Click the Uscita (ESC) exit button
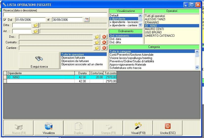This screenshot has height=138, width=204. [x=168, y=128]
